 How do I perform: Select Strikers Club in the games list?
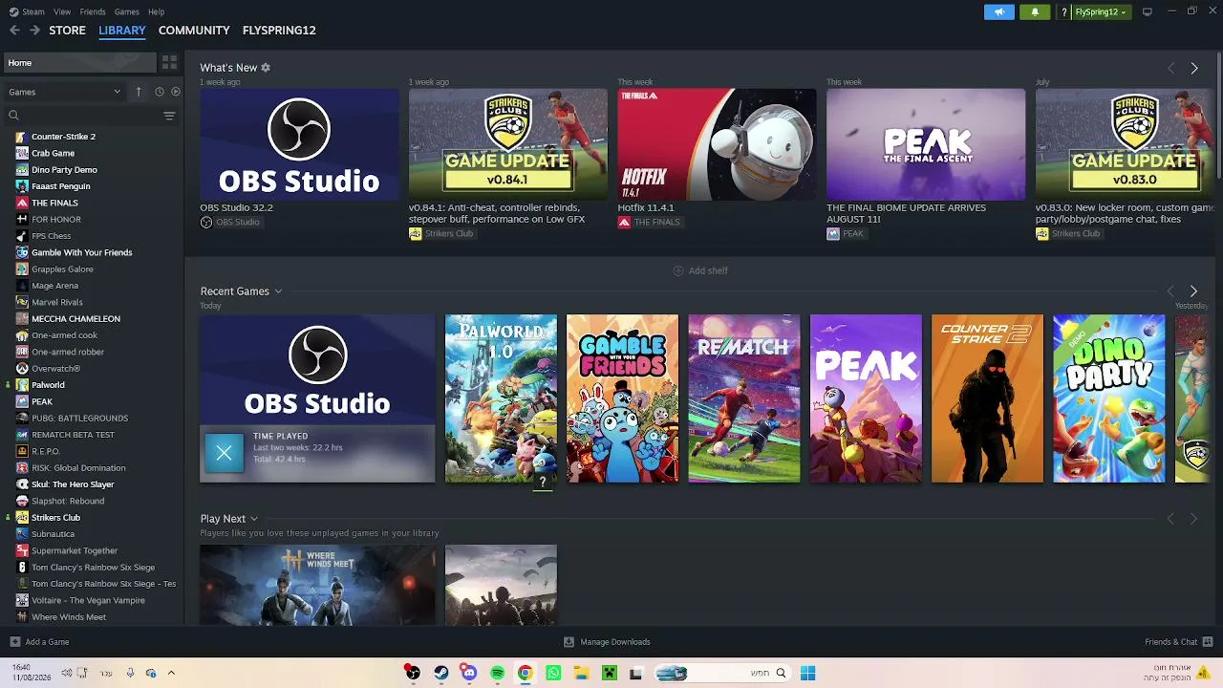(55, 518)
